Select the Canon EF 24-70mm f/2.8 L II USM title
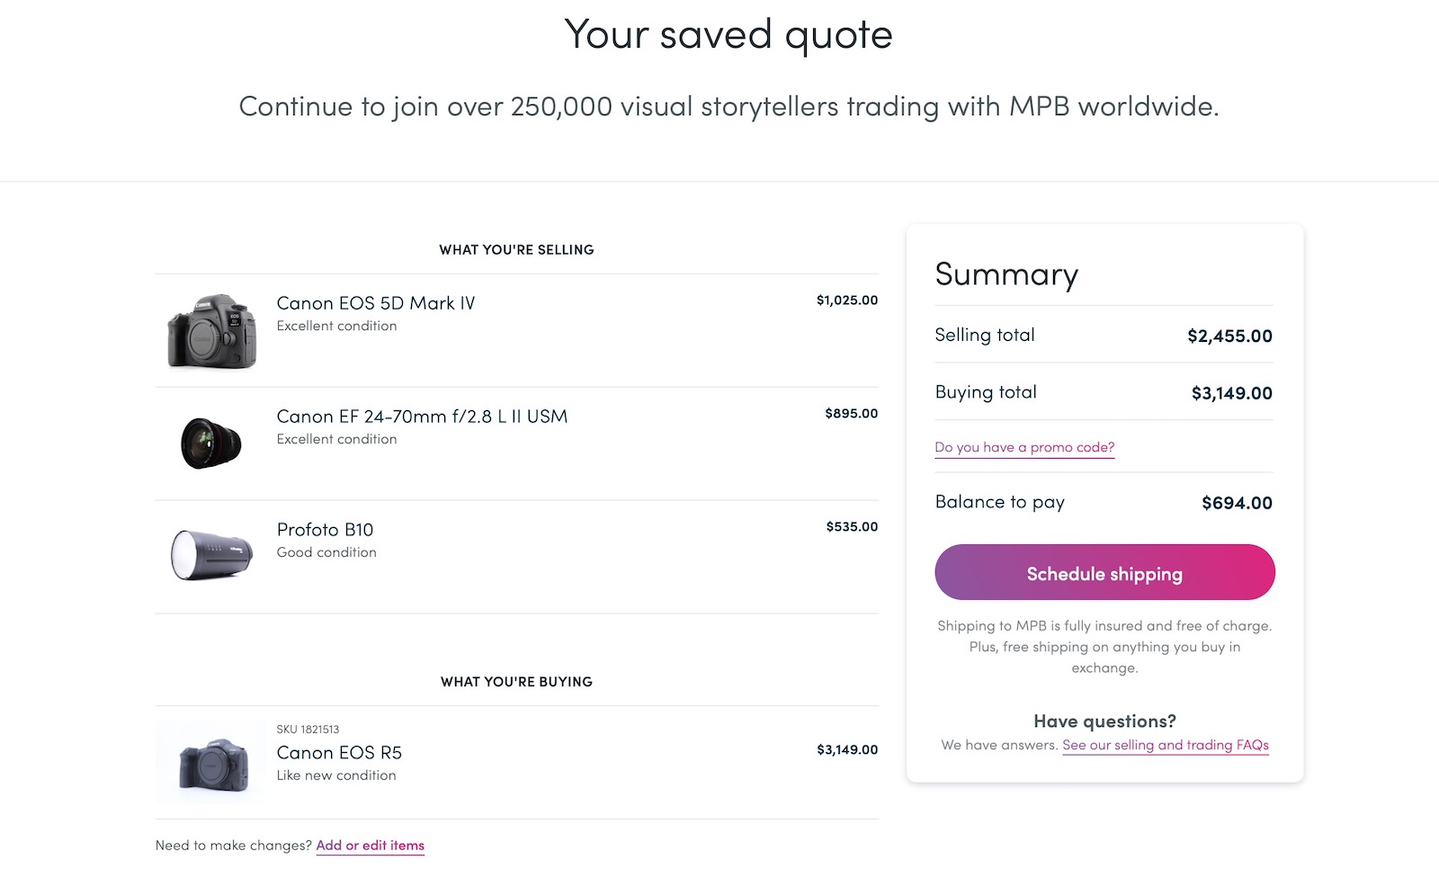 point(422,417)
